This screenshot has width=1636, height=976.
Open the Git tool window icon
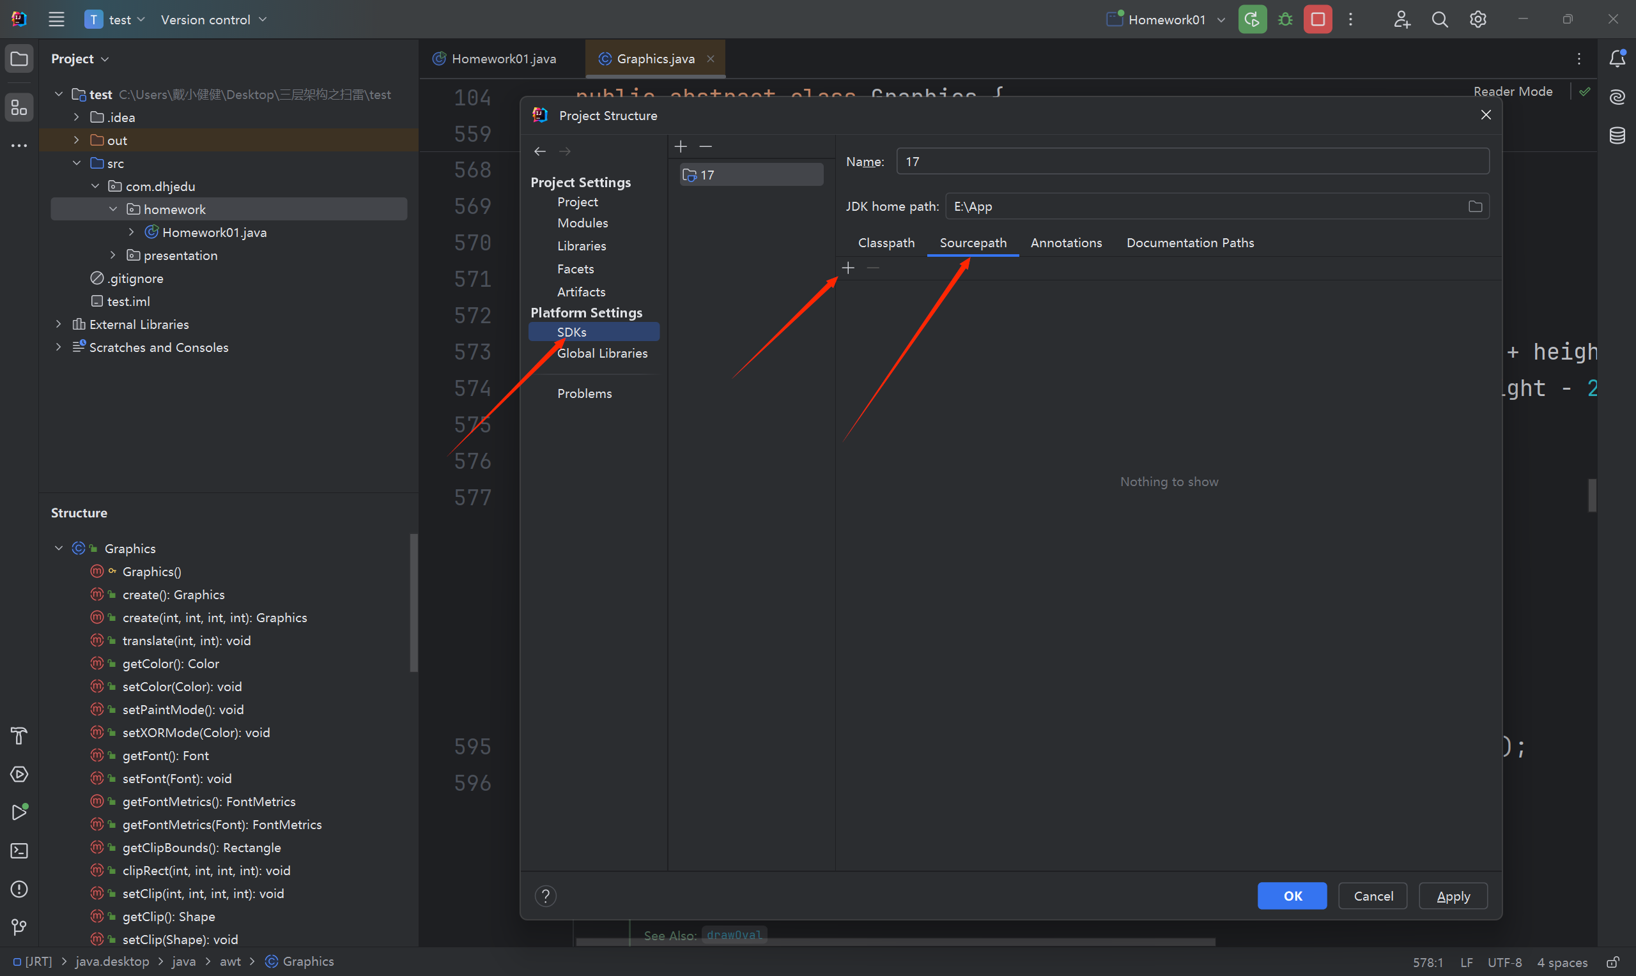(19, 927)
